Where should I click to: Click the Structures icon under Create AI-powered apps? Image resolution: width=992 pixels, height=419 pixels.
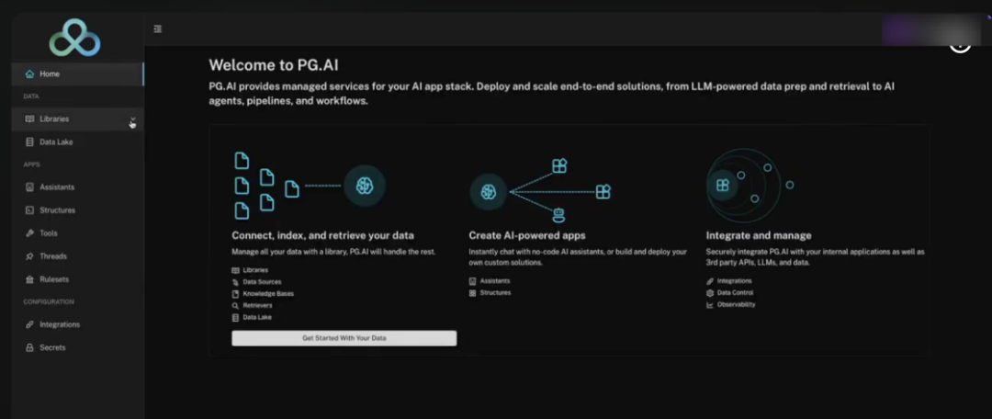tap(473, 293)
